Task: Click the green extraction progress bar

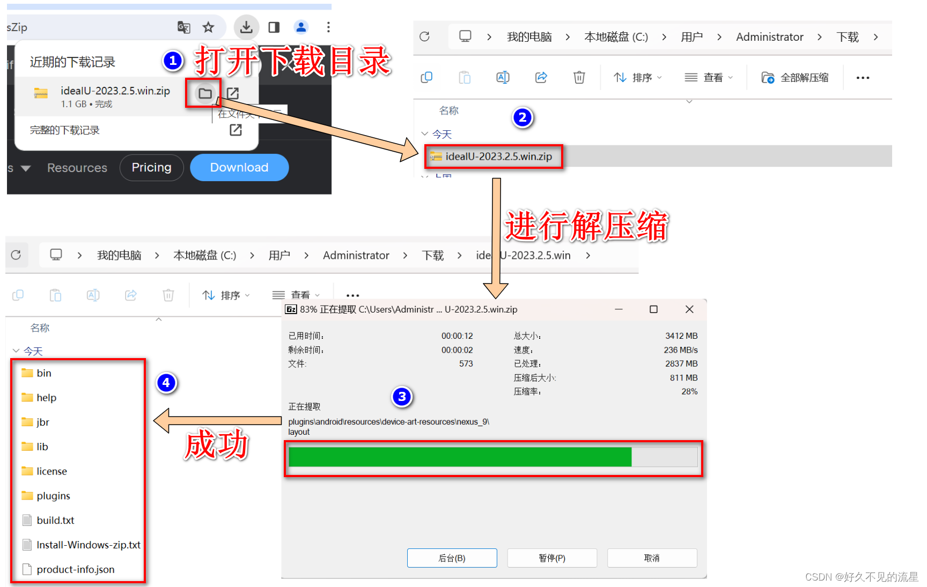Action: coord(493,457)
